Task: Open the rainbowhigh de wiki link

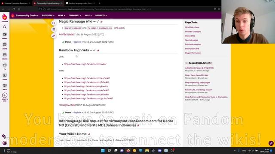Action: (x=86, y=90)
